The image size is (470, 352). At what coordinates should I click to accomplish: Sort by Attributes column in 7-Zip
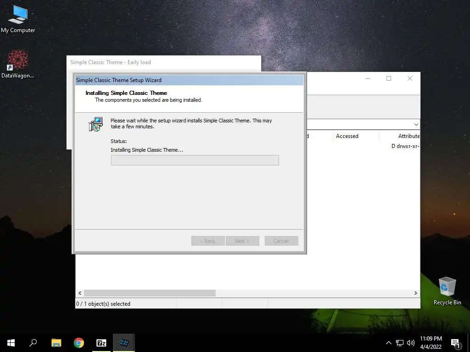400,136
